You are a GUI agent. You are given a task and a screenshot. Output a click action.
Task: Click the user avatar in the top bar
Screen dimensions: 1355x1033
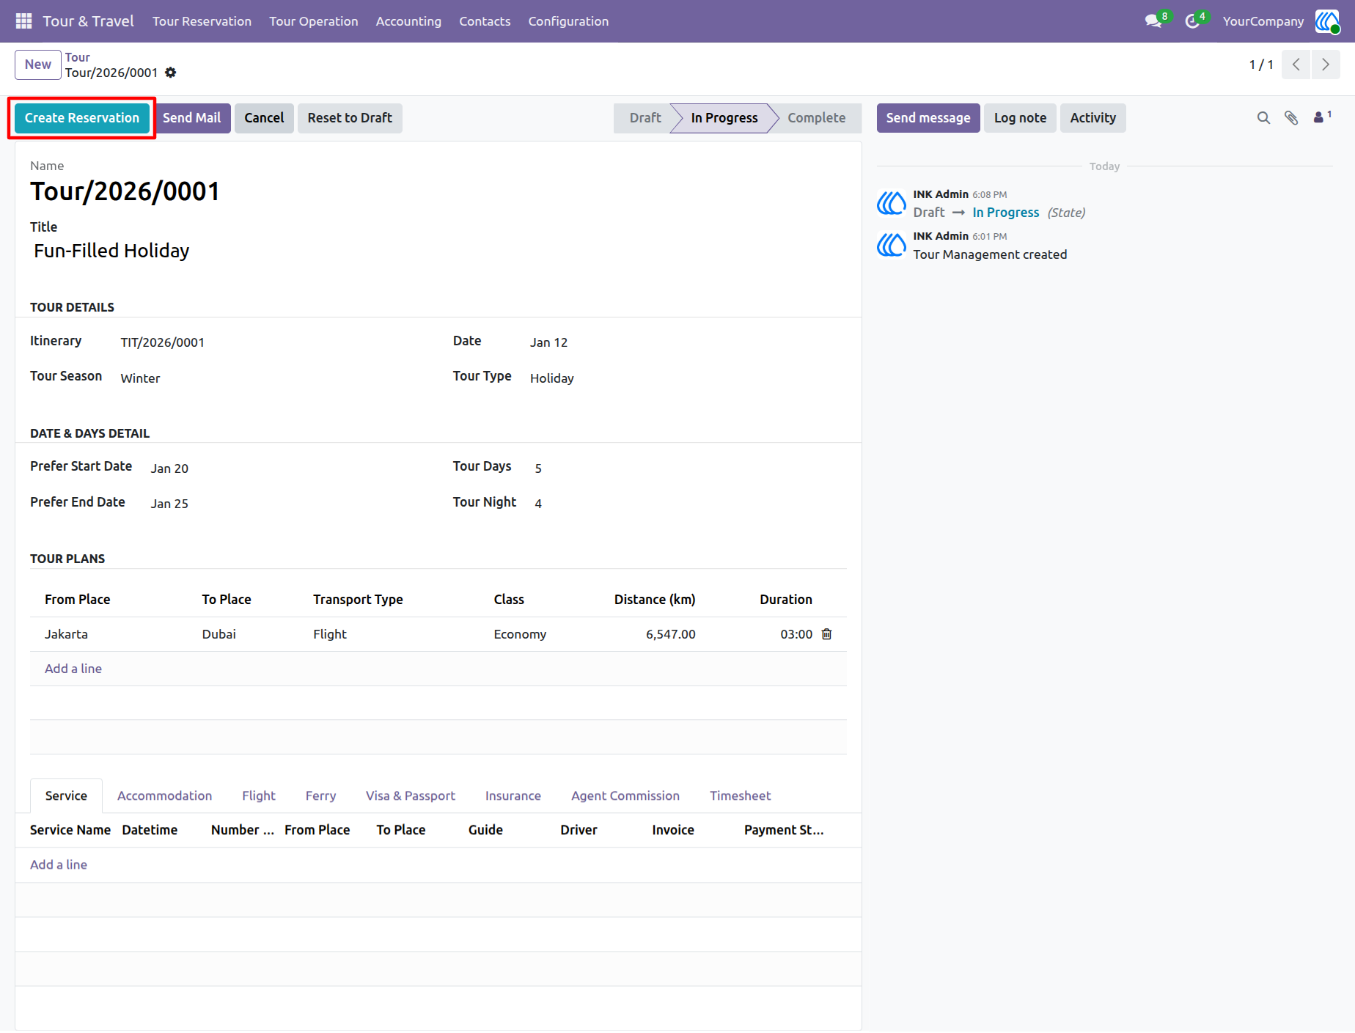pos(1327,21)
